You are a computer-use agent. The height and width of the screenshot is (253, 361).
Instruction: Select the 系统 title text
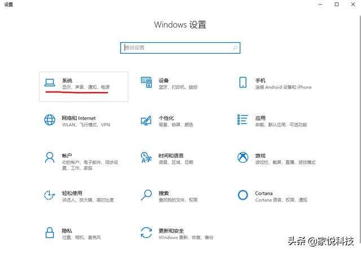[x=67, y=80]
